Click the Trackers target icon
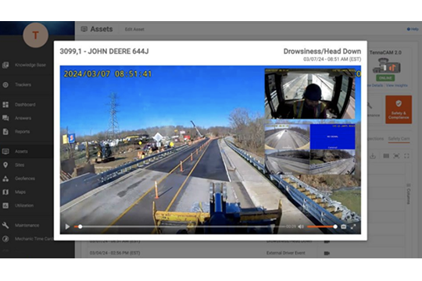422x281 pixels. (5, 85)
